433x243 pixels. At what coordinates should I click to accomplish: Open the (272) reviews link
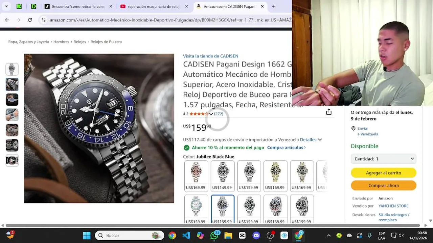pyautogui.click(x=219, y=114)
